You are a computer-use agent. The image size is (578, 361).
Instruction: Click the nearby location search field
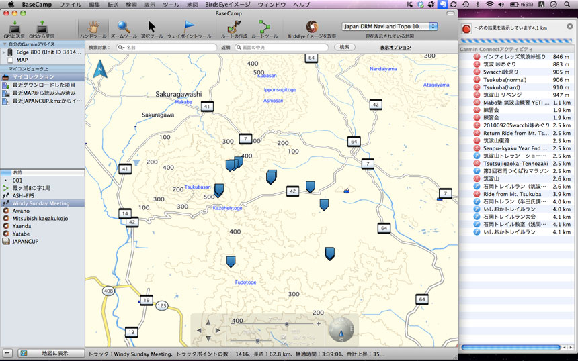point(281,48)
